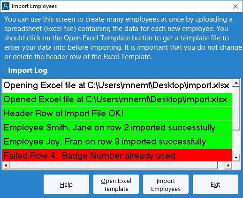Click the Import Employees title bar user icon

point(6,6)
